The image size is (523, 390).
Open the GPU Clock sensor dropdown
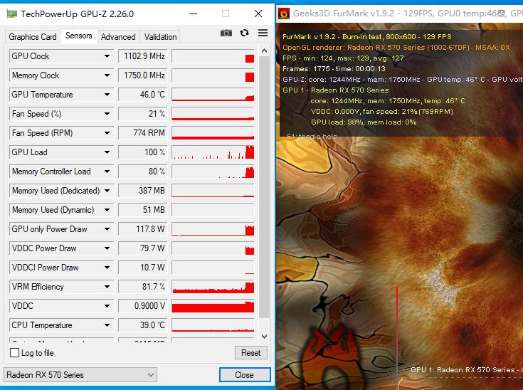coord(107,56)
